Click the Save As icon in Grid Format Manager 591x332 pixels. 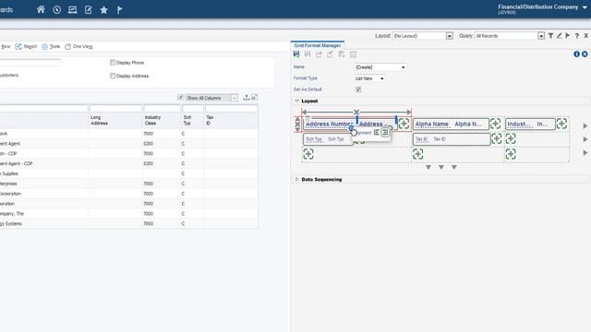(x=308, y=54)
